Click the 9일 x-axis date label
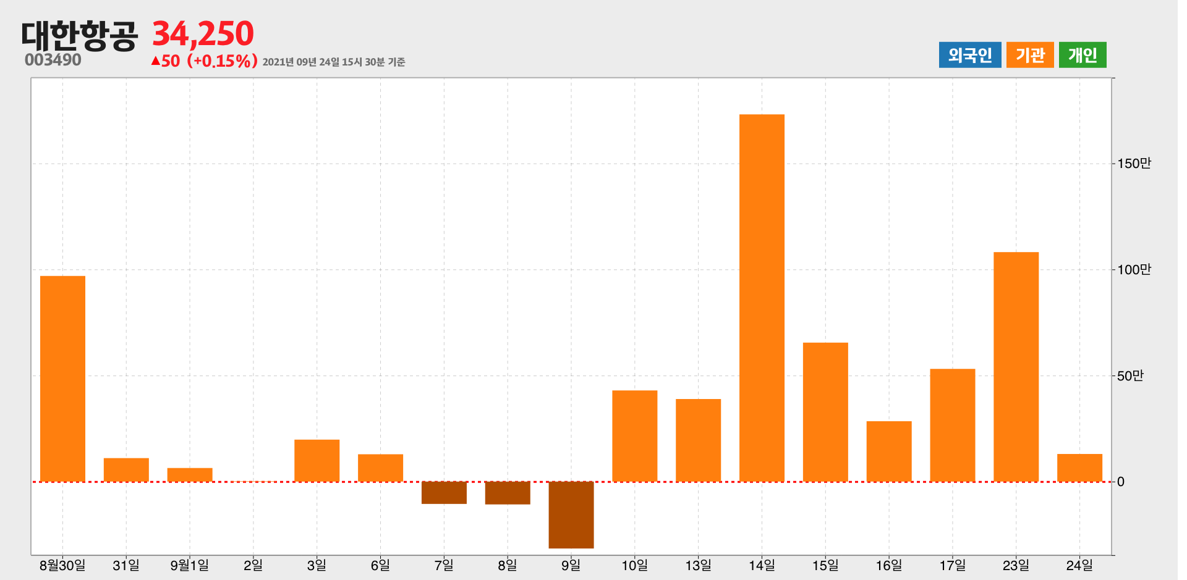The image size is (1187, 580). tap(571, 565)
